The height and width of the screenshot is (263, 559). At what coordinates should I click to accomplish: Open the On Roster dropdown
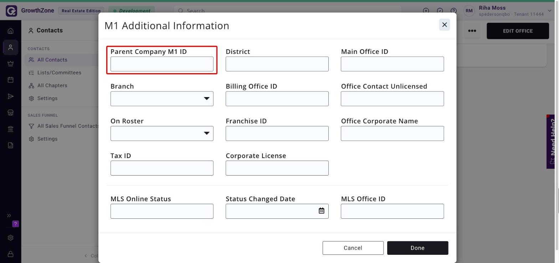pyautogui.click(x=162, y=133)
